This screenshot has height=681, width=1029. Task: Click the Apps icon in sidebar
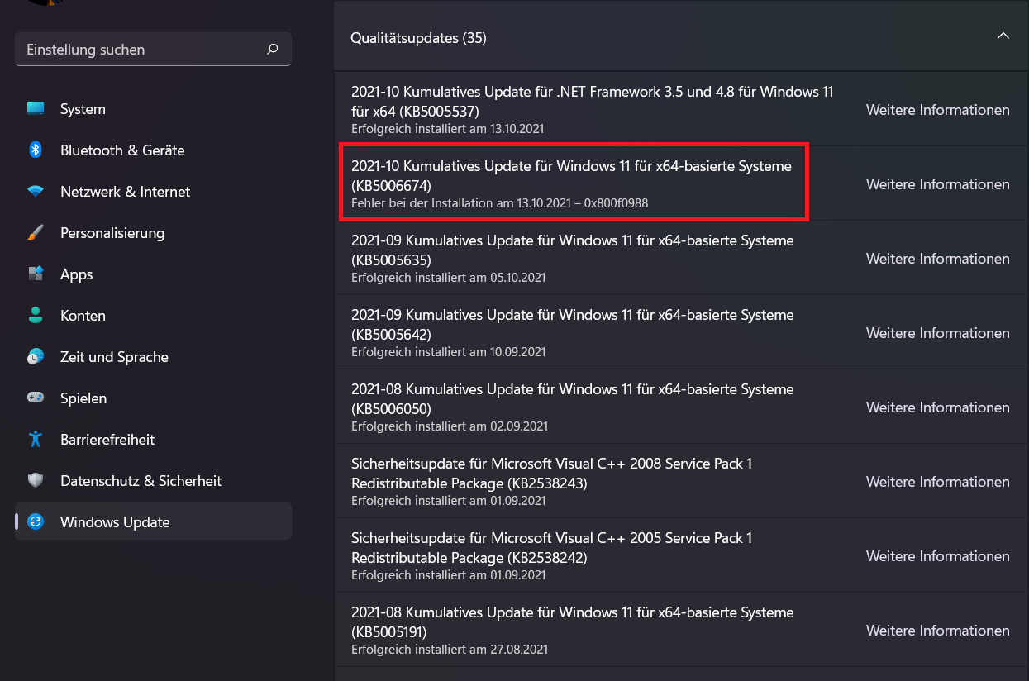(36, 274)
